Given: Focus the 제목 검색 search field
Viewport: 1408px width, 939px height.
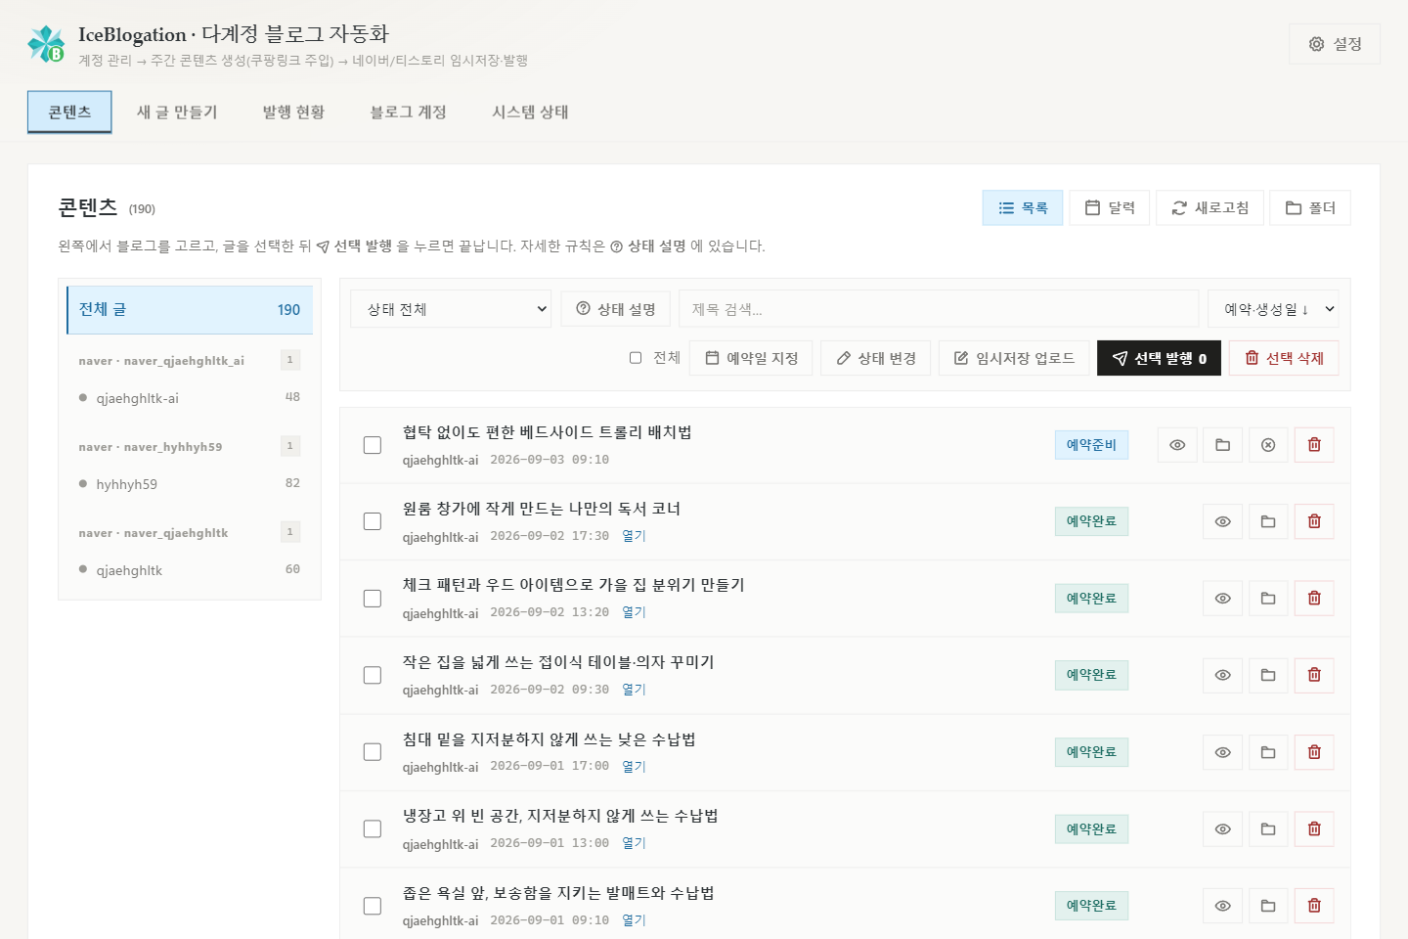Looking at the screenshot, I should click(939, 309).
